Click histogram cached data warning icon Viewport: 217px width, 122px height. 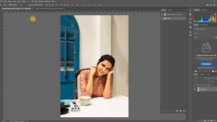215,14
